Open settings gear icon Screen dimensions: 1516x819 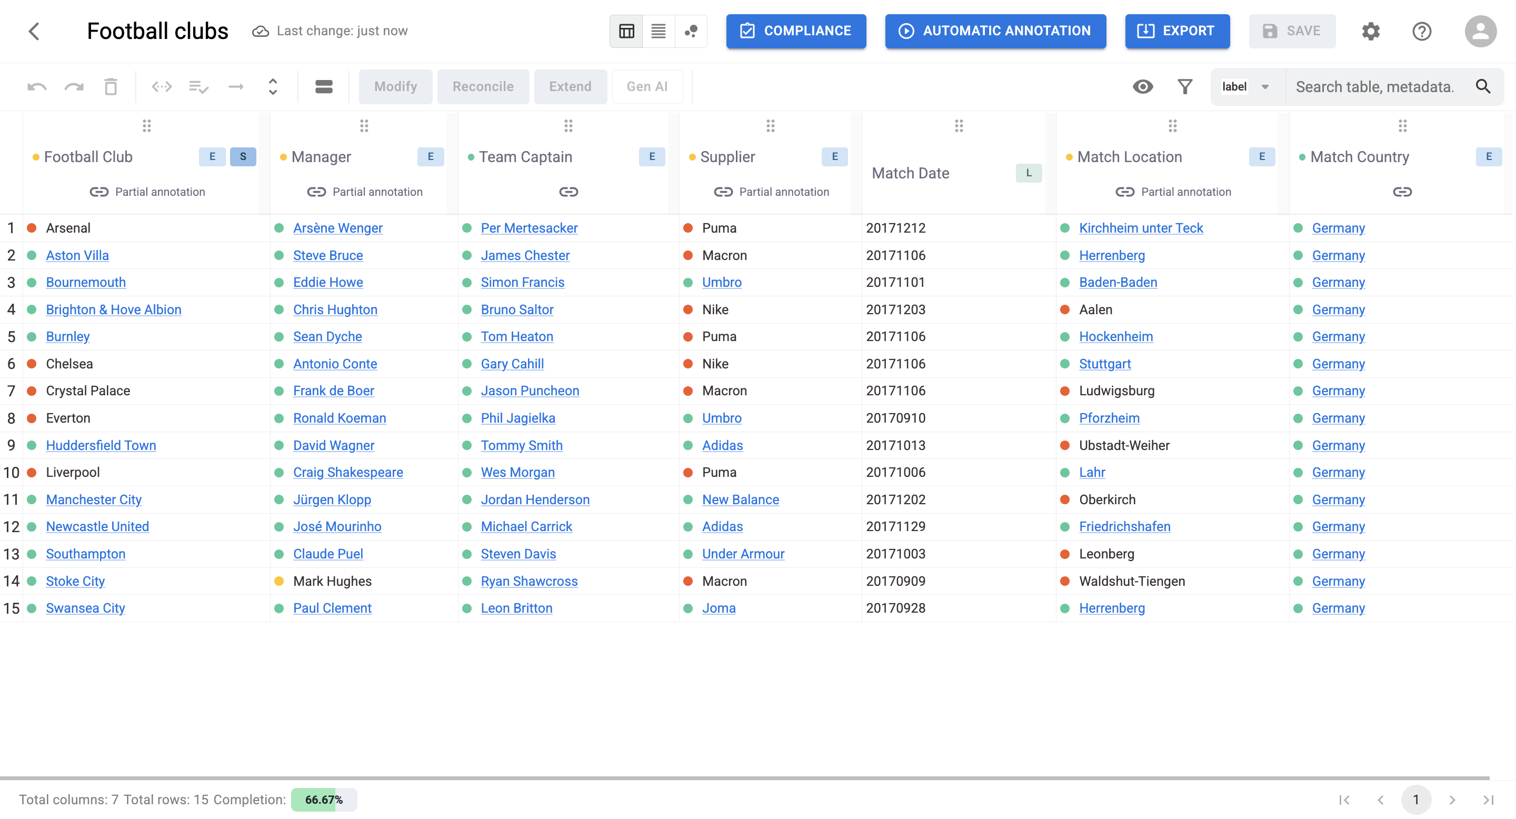[1371, 31]
